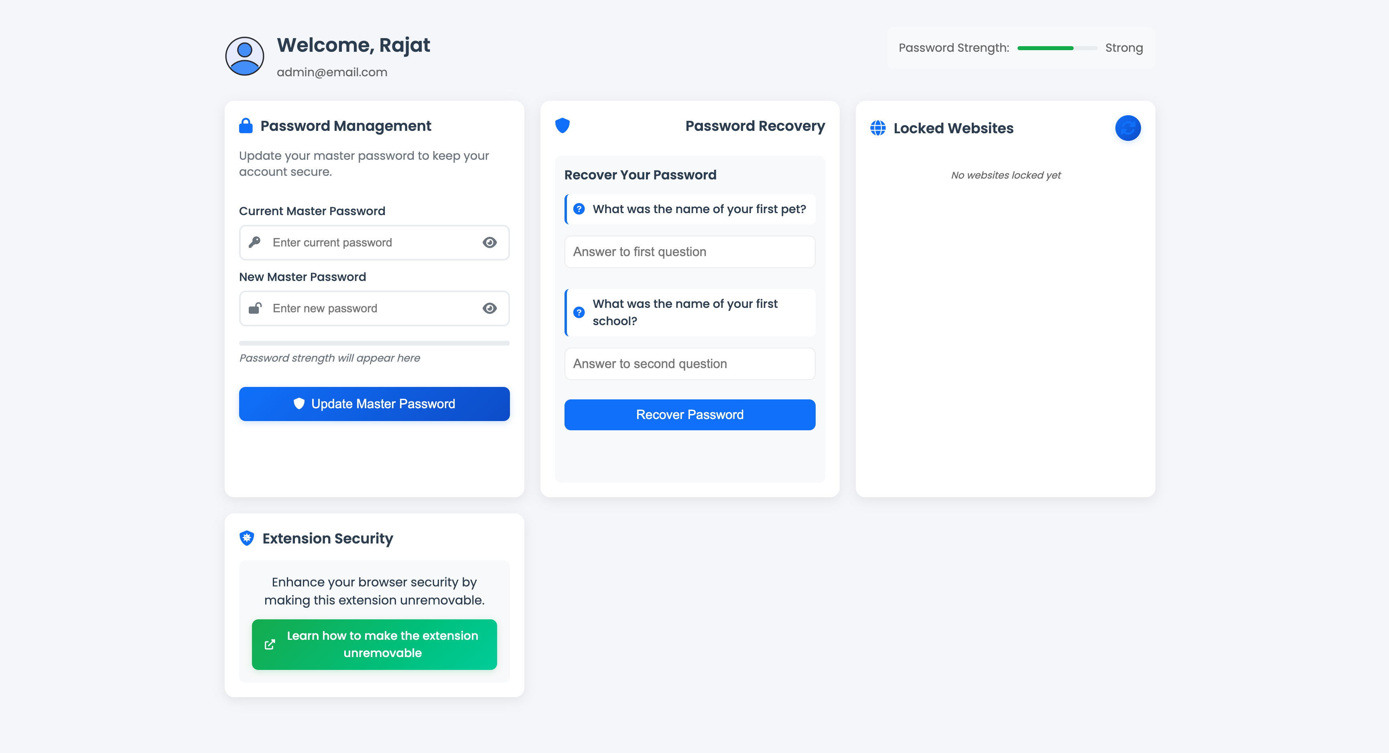
Task: Click the question mark icon beside first school question
Action: pyautogui.click(x=579, y=312)
